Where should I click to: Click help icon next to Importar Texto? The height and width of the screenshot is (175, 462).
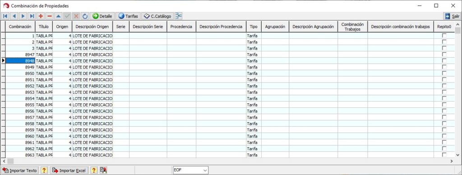44,170
